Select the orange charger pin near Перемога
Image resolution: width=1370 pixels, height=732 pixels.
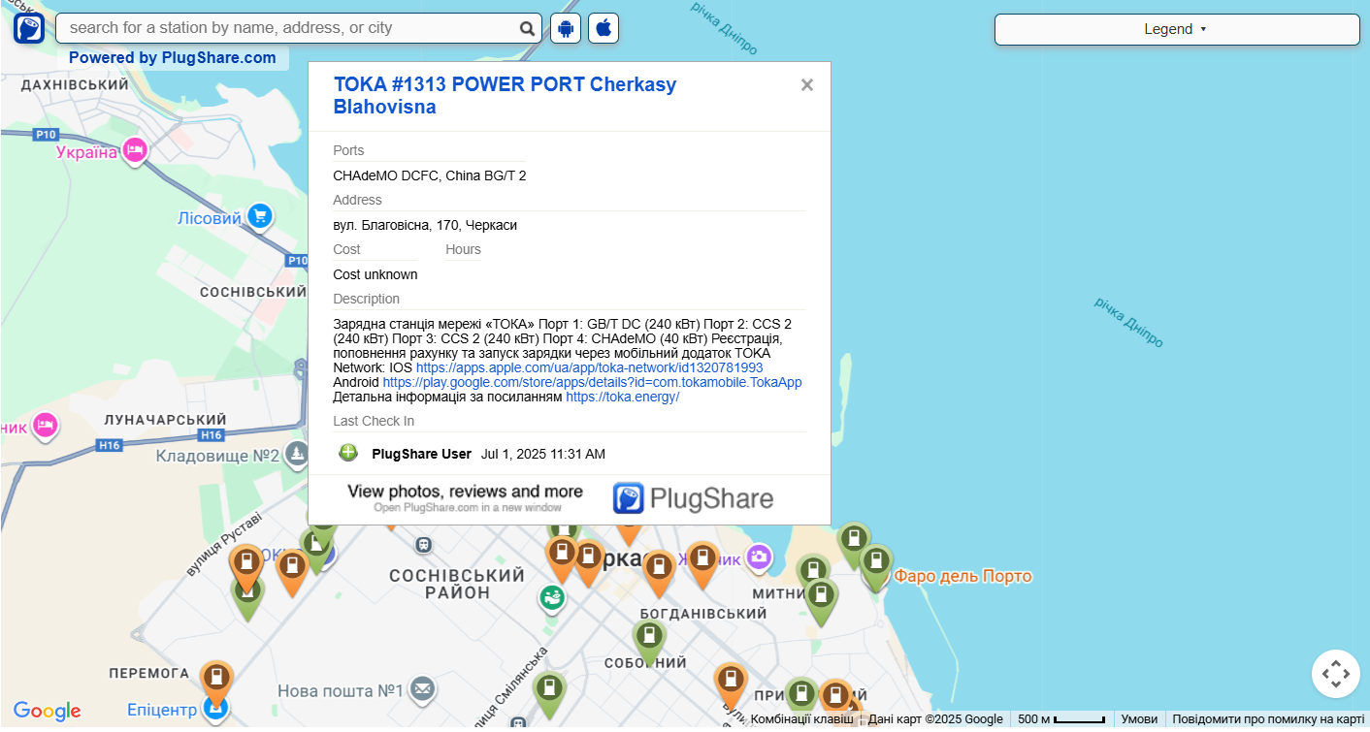pyautogui.click(x=215, y=679)
